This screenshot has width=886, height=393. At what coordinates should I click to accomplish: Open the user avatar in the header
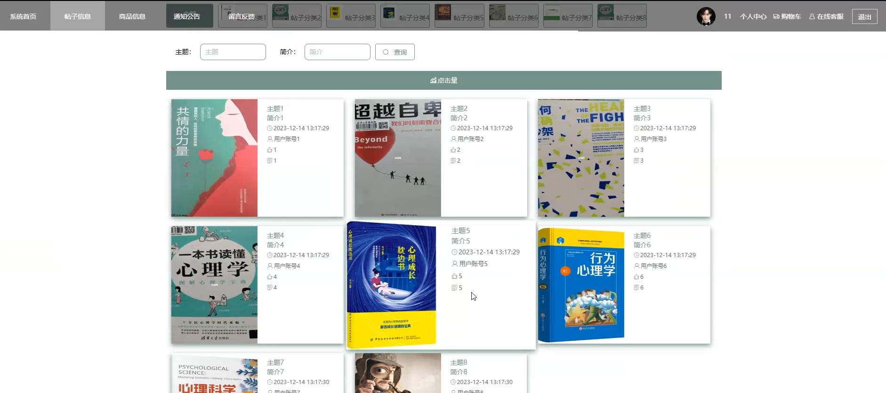(706, 16)
